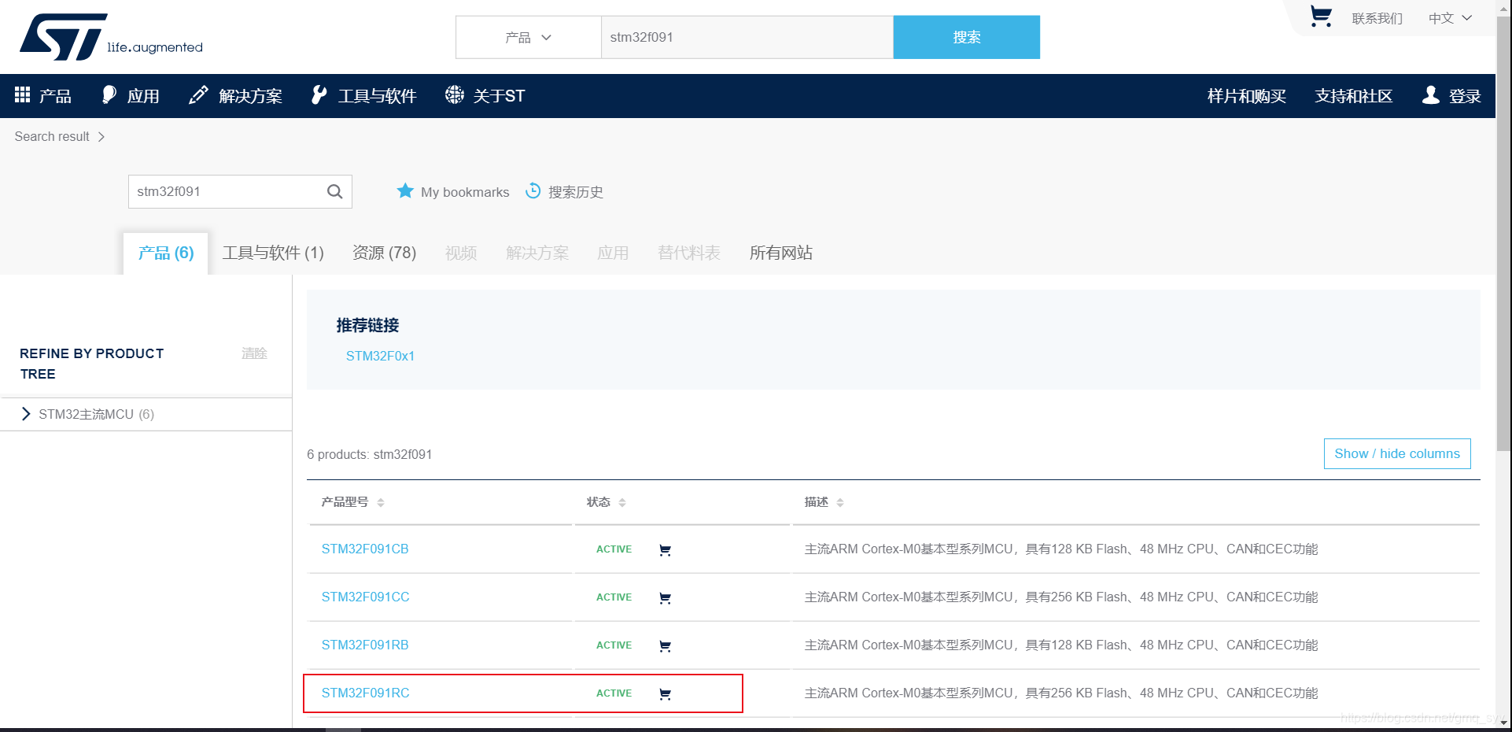
Task: Add STM32F091CB to cart via cart icon
Action: (665, 549)
